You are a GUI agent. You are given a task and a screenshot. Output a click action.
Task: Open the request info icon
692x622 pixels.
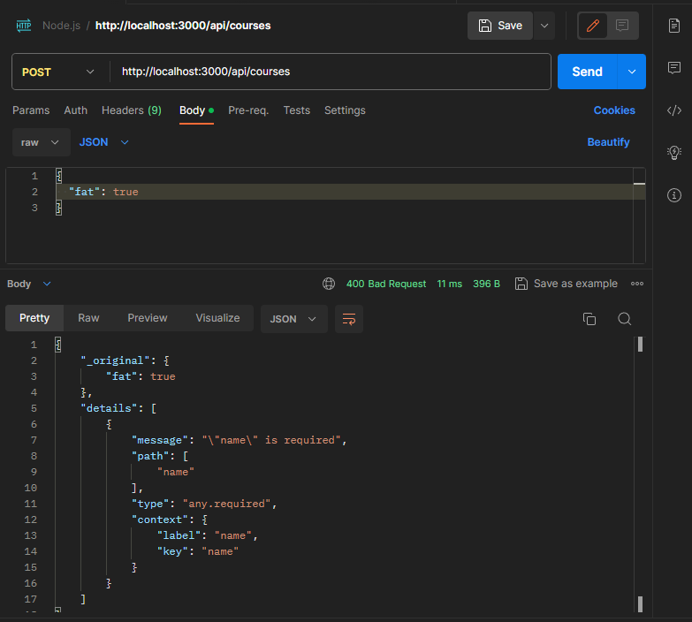pyautogui.click(x=673, y=194)
